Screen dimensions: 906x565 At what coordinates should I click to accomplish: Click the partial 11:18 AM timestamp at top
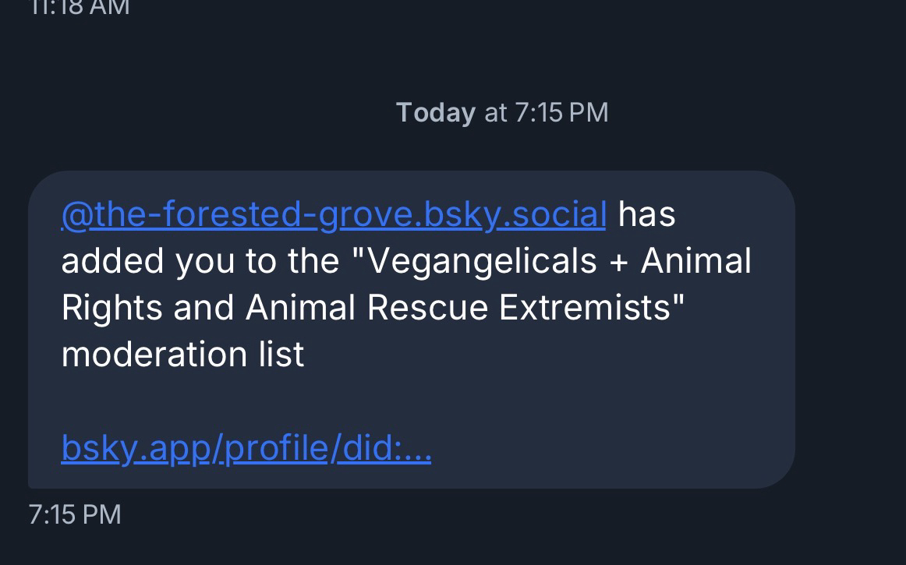point(80,8)
